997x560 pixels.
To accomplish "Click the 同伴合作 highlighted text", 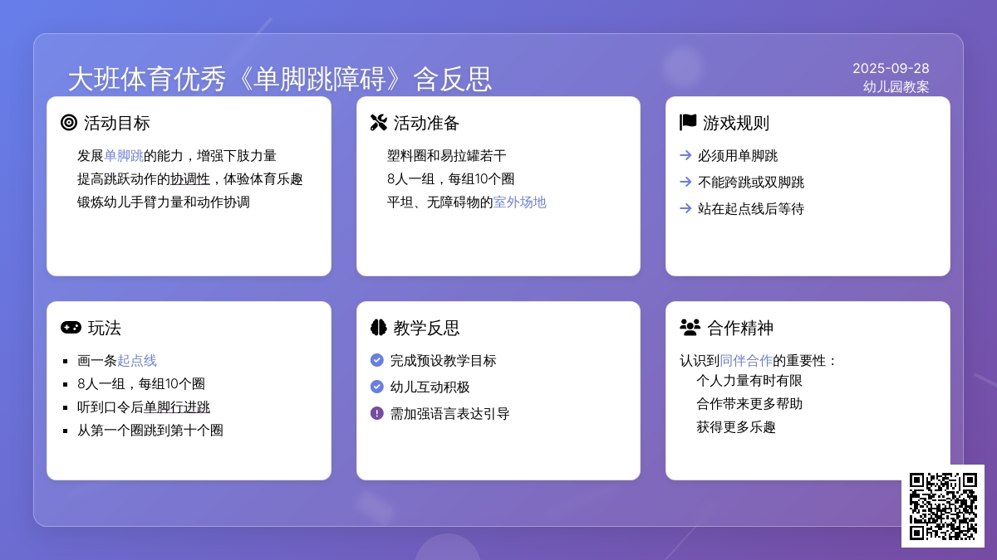I will tap(746, 360).
